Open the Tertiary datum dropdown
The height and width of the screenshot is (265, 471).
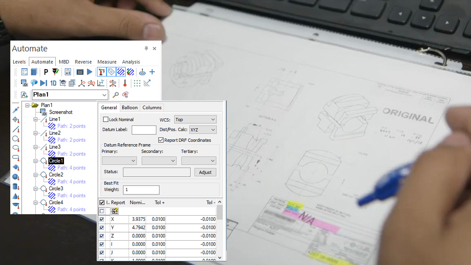(213, 161)
